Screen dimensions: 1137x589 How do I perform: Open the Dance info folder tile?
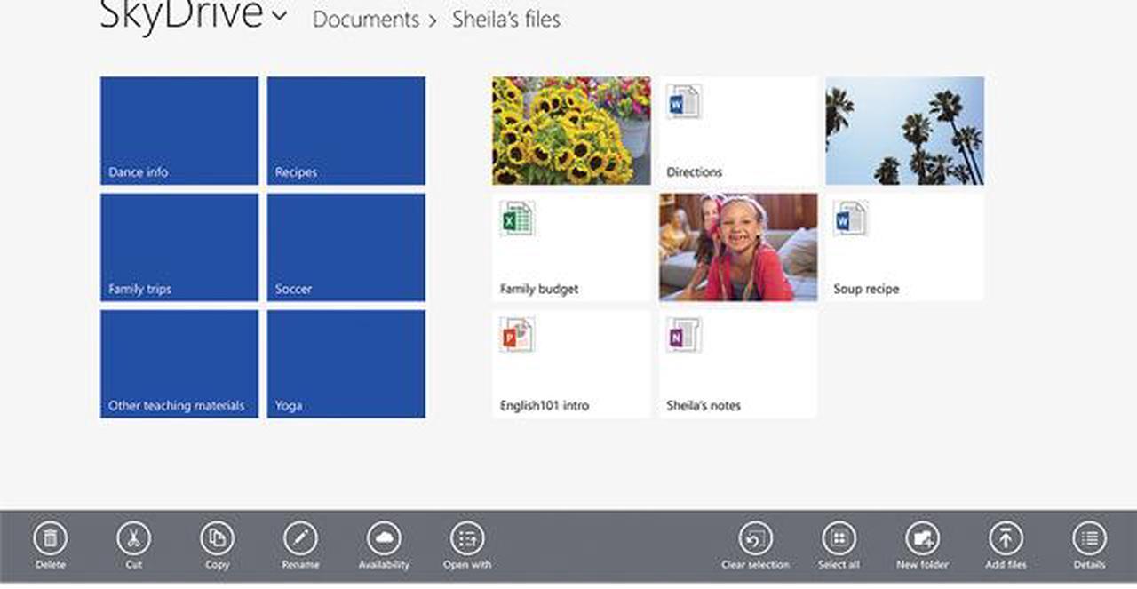click(x=179, y=131)
